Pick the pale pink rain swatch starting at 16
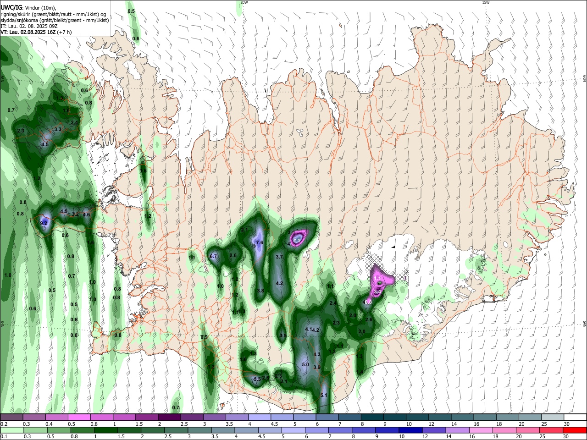587x440 pixels. (481, 430)
